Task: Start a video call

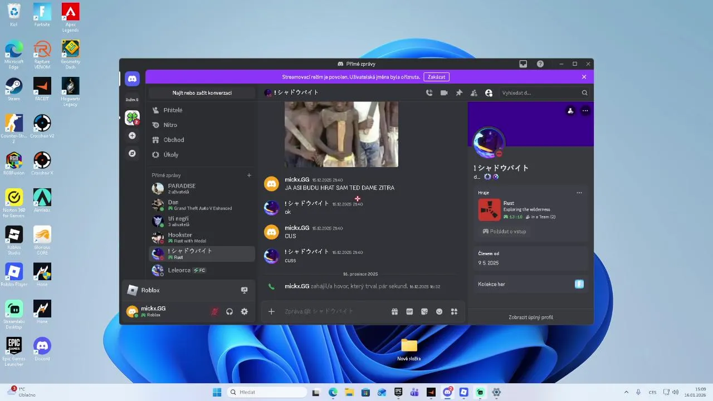Action: [444, 93]
